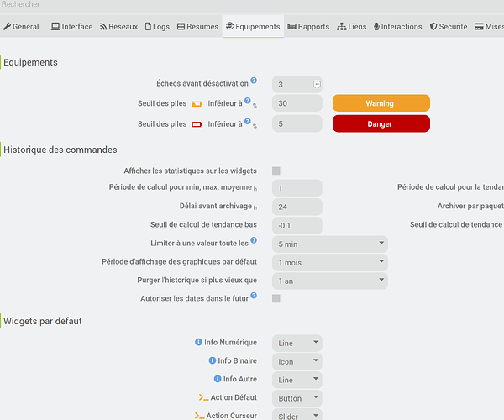Toggle Autoriser les dates dans le futur checkbox
This screenshot has width=504, height=420.
coord(276,298)
